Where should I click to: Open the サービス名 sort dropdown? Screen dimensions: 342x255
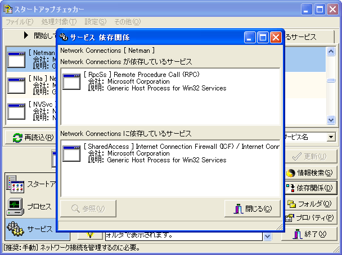tap(331, 137)
